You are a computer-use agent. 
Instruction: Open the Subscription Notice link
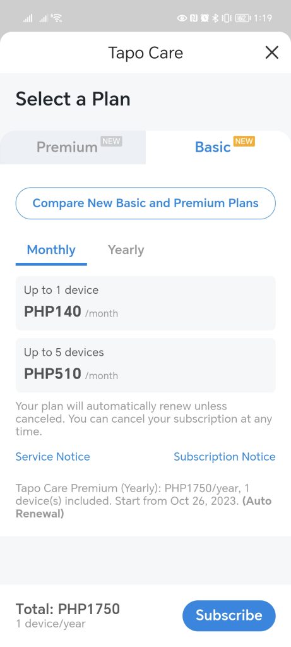point(224,456)
